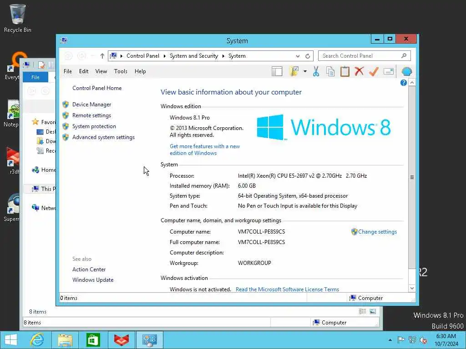Click the vertical scrollbar thumb in System window
The image size is (466, 349).
tap(412, 178)
